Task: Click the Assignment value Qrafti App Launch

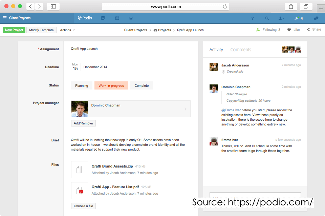Action: [84, 48]
